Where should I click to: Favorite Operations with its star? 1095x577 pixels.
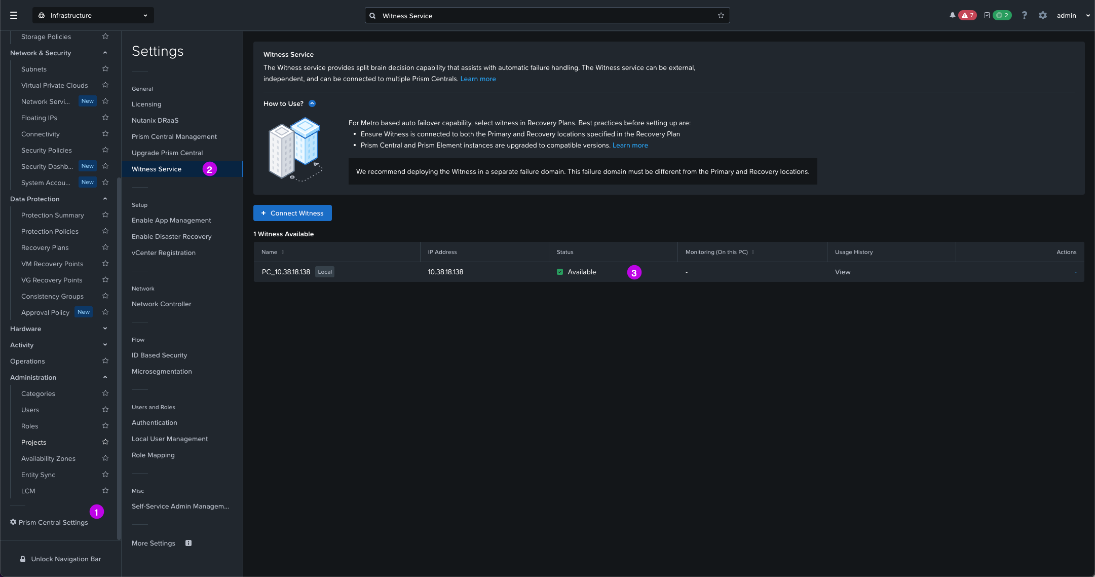[x=105, y=361]
